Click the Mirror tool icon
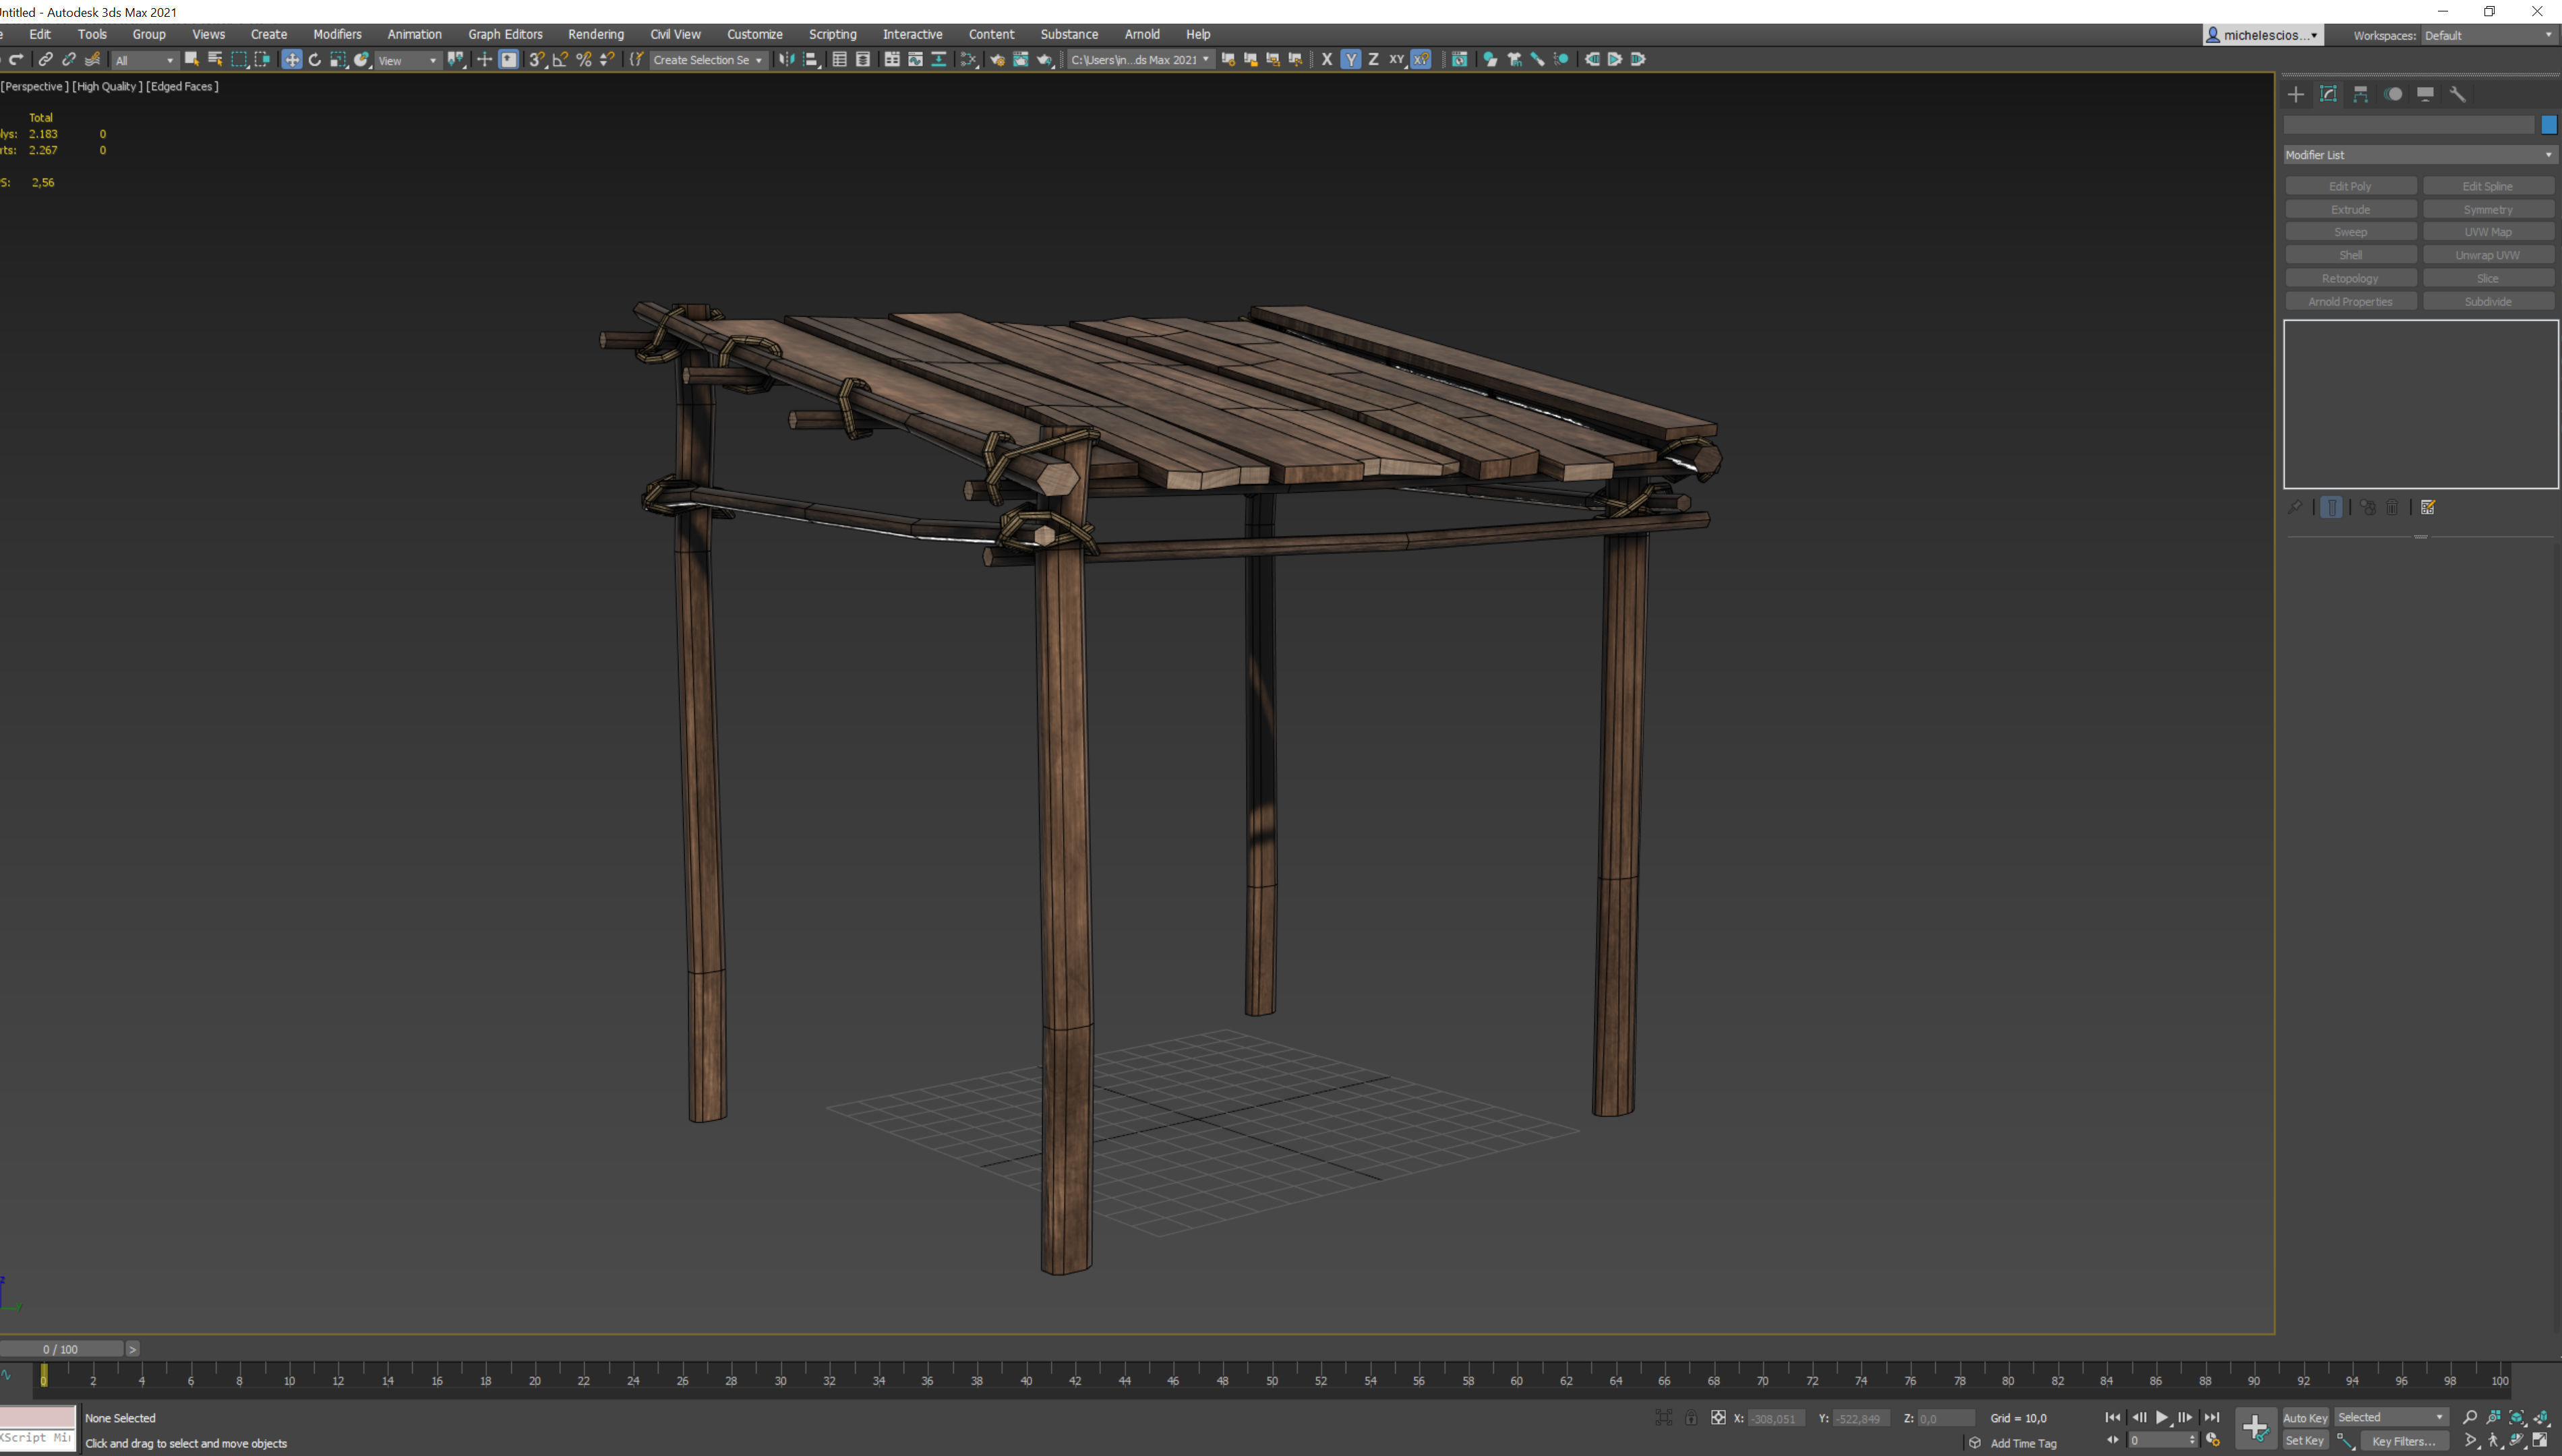The image size is (2562, 1456). tap(787, 60)
